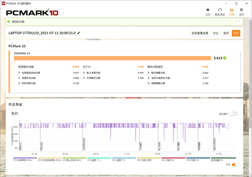This screenshot has width=252, height=177.
Task: Click the PCMark 10 logo
Action: coord(32,12)
